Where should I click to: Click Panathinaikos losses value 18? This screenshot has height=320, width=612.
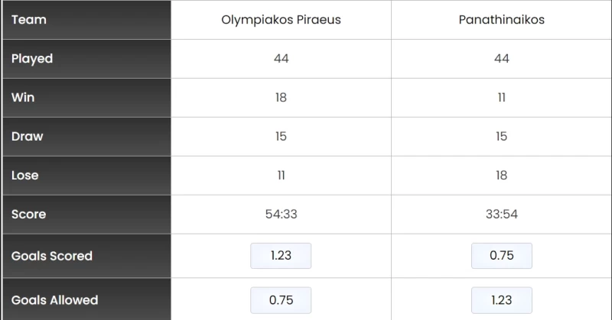click(x=501, y=176)
